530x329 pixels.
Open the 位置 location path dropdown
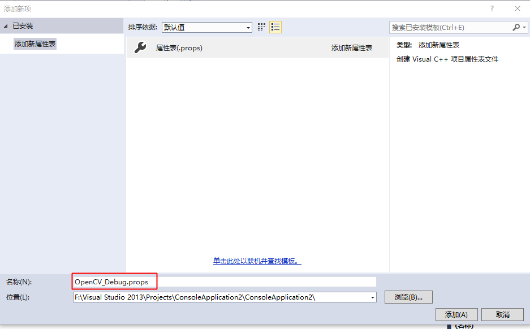pyautogui.click(x=372, y=297)
